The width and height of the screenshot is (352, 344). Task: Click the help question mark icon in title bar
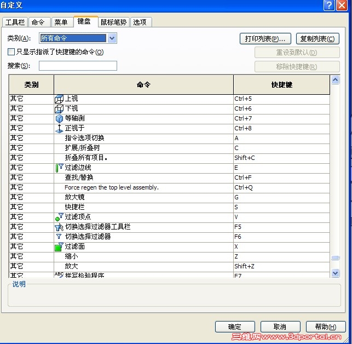click(329, 5)
